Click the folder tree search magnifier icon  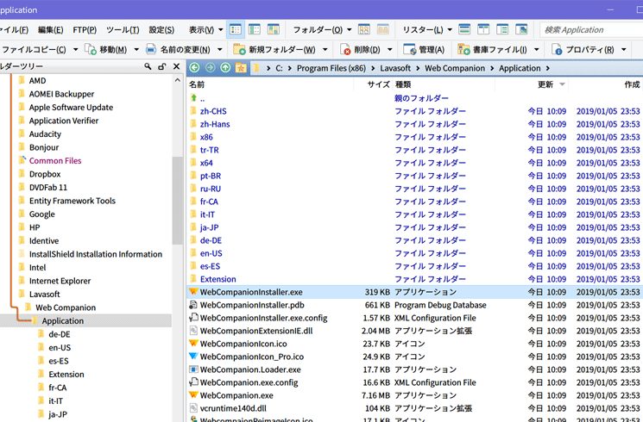(x=148, y=66)
